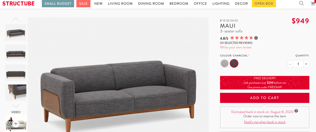Select the charcoal colour swatch

coord(234,63)
